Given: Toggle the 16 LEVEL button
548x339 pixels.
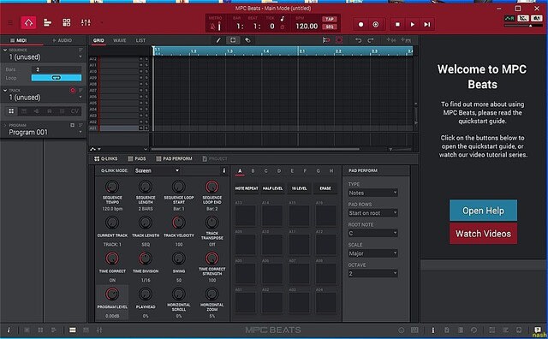Looking at the screenshot, I should click(x=299, y=188).
